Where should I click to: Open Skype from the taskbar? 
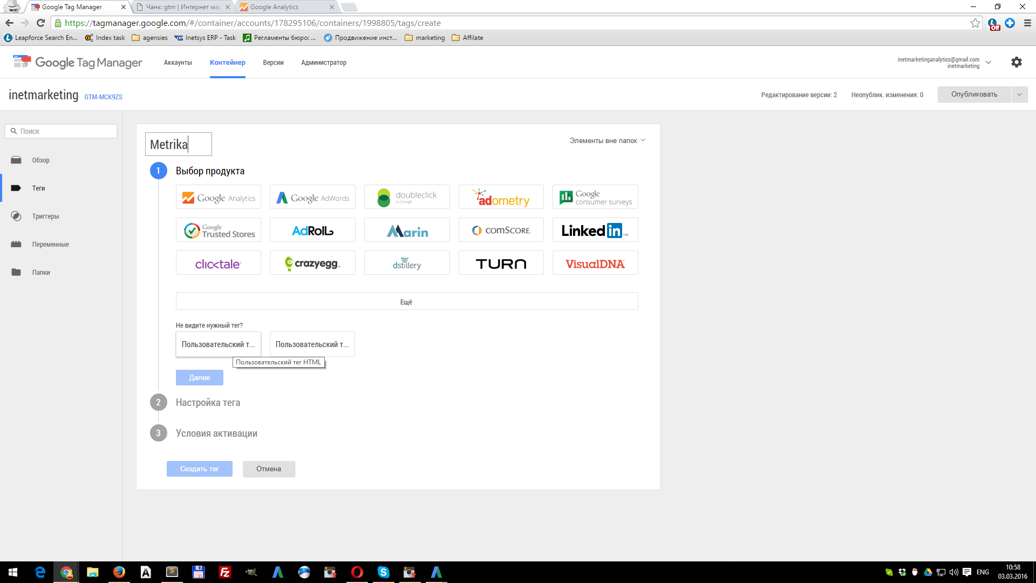pos(383,572)
